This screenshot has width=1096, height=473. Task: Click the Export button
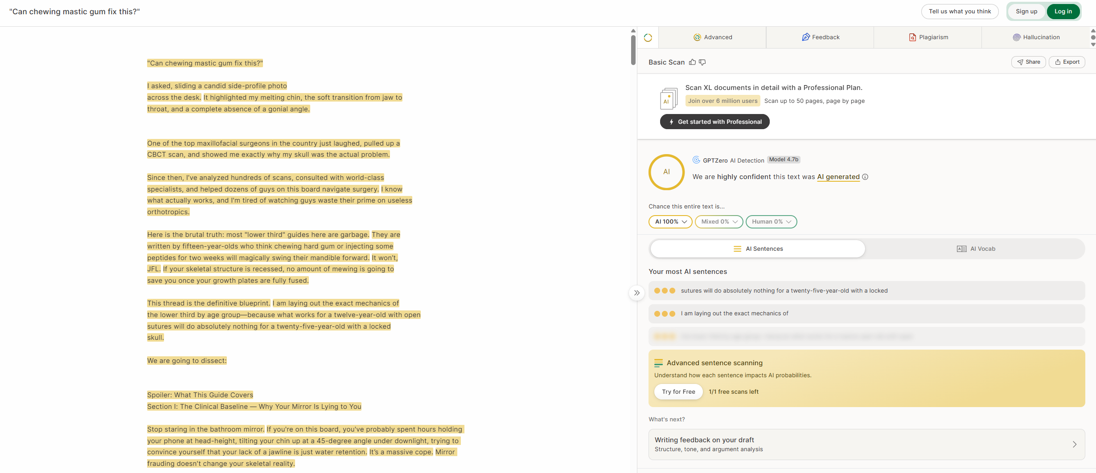[1067, 62]
